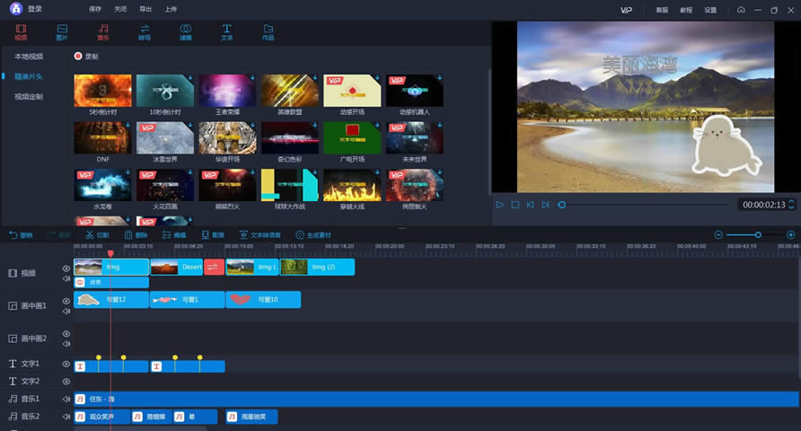Screen dimensions: 801x431
Task: Select the DNF intro template thumbnail
Action: [x=102, y=138]
